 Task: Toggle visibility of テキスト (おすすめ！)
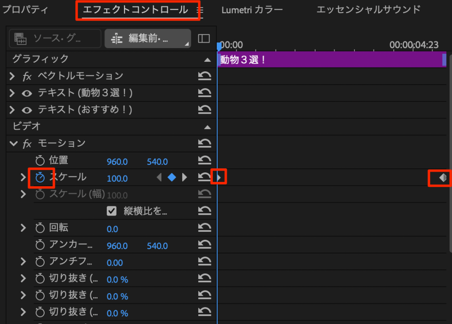click(x=27, y=110)
